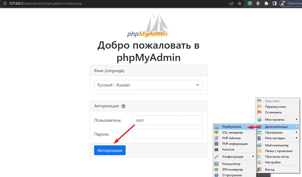Select Настройки in the tray menu
The height and width of the screenshot is (177, 302).
[x=278, y=162]
